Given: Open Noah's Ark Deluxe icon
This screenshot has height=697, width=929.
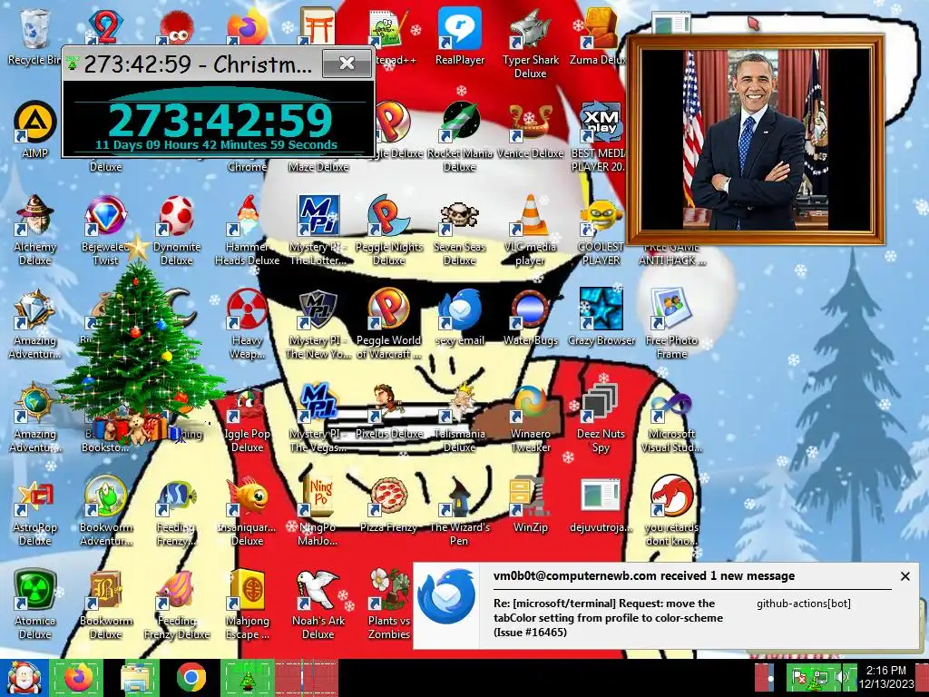Looking at the screenshot, I should tap(318, 605).
